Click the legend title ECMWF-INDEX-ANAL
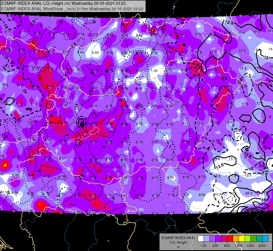The width and height of the screenshot is (273, 251). pos(178,238)
